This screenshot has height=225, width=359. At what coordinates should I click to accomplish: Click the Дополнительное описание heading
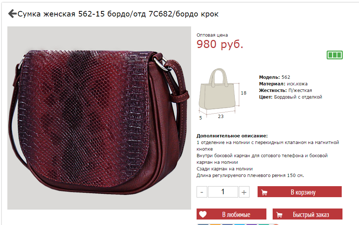pos(232,136)
